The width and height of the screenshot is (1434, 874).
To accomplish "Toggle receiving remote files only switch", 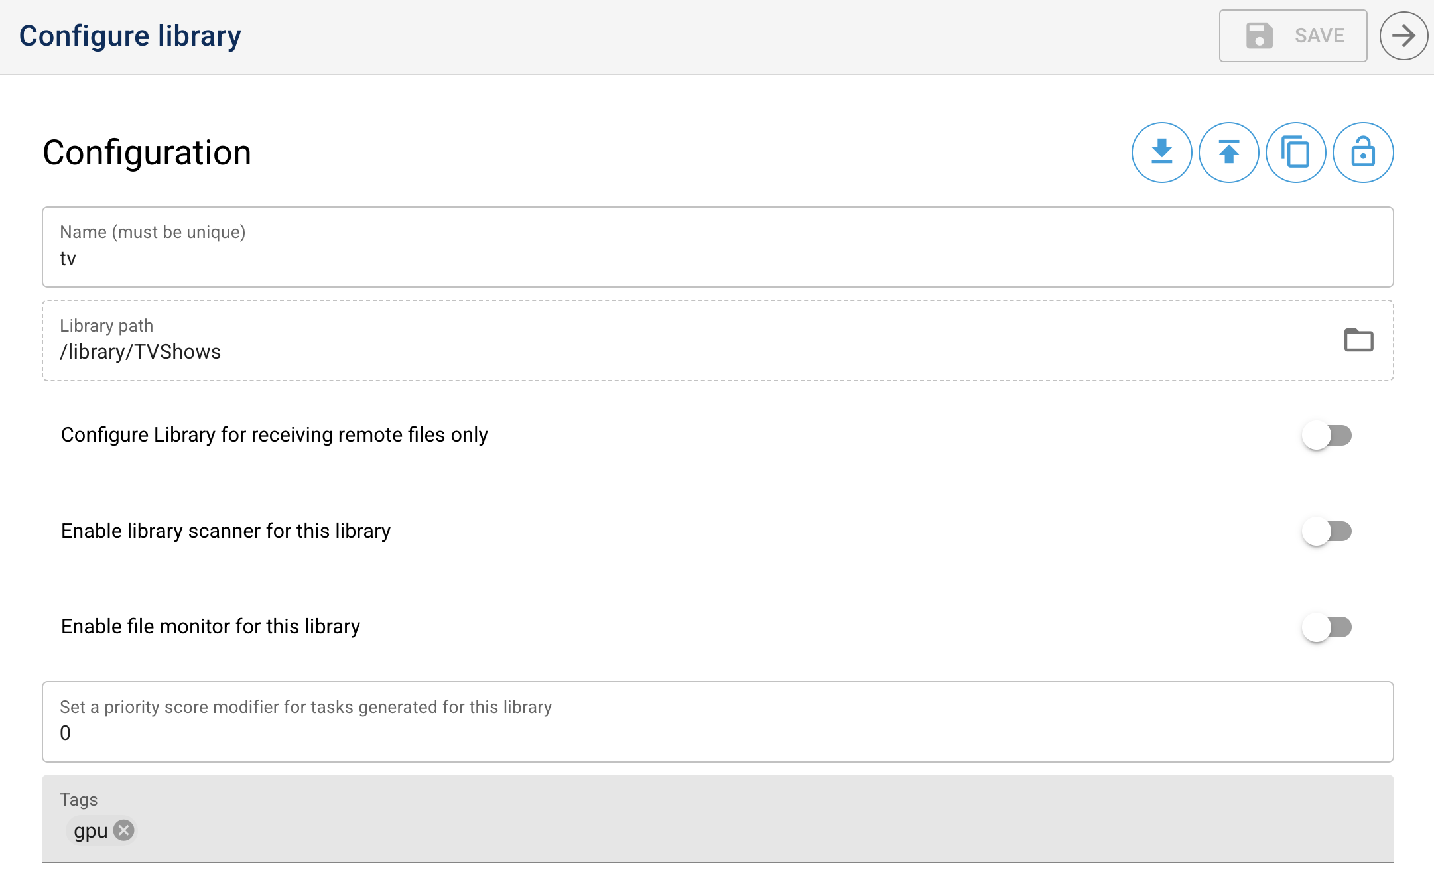I will [x=1326, y=436].
